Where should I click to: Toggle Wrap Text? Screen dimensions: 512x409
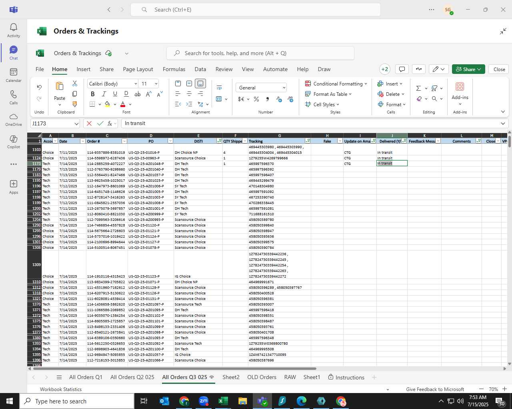[219, 87]
